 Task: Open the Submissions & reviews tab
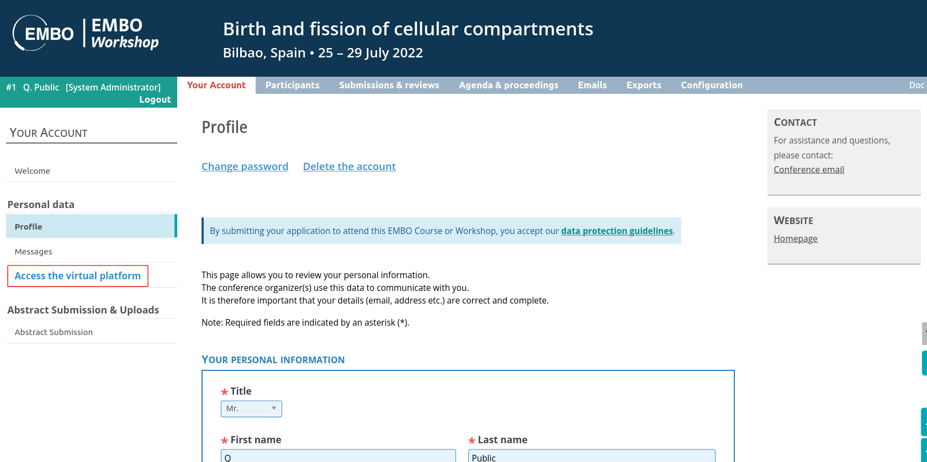[x=389, y=85]
